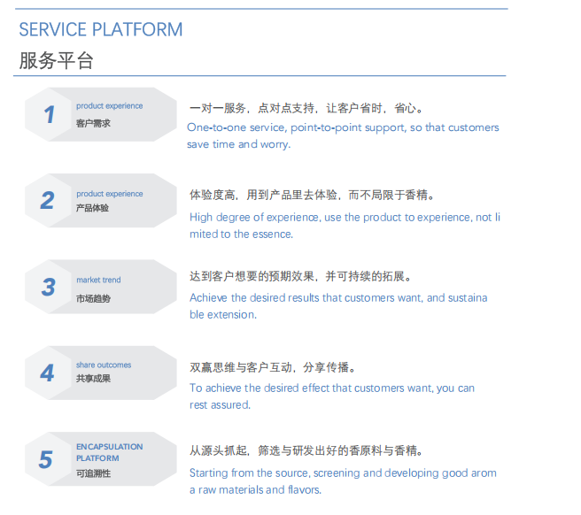Click the Starting from the source paragraph

pyautogui.click(x=343, y=480)
